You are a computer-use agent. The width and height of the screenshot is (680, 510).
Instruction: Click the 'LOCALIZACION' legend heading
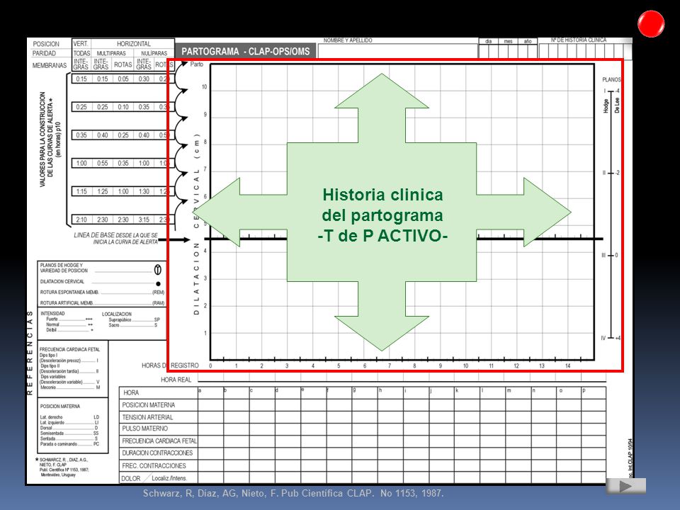117,314
